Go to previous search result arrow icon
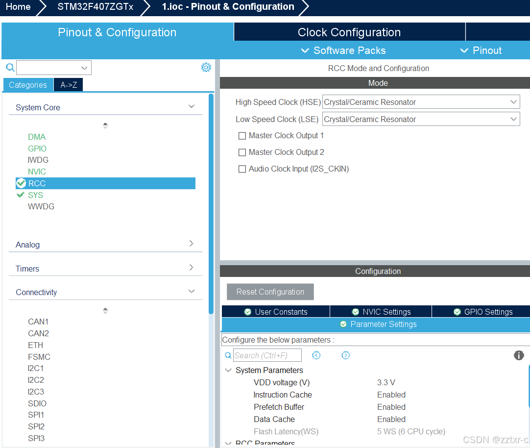 pos(316,355)
